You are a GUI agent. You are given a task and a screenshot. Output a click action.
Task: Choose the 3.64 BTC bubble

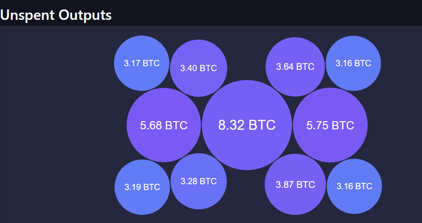pyautogui.click(x=295, y=67)
